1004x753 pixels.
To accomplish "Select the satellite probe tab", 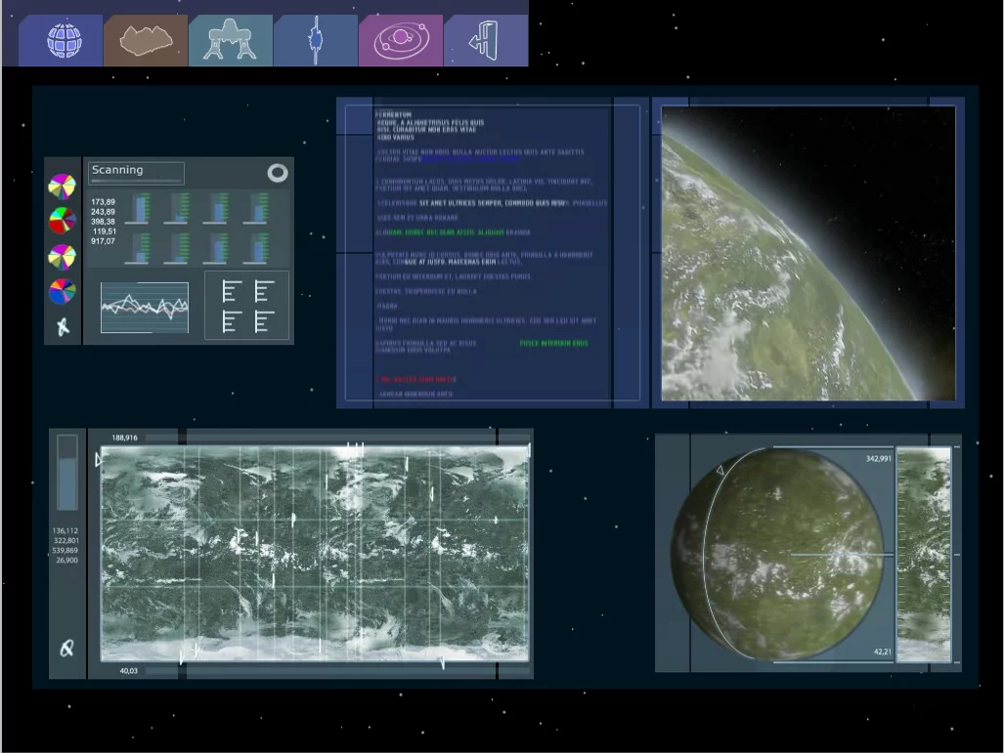I will (316, 40).
